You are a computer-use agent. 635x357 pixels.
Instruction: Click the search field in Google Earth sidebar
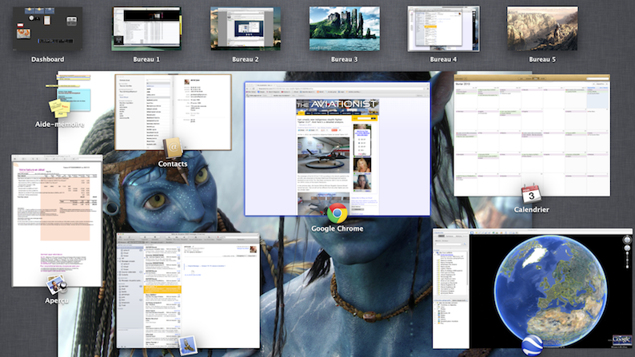point(448,244)
